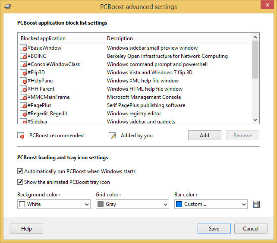This screenshot has width=277, height=243.
Task: Click 'Windows Vista and Windows 7 flip 3D' description
Action: click(x=150, y=73)
